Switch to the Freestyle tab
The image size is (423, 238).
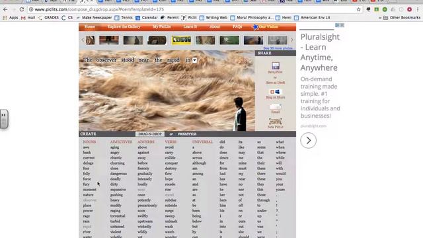(x=187, y=134)
